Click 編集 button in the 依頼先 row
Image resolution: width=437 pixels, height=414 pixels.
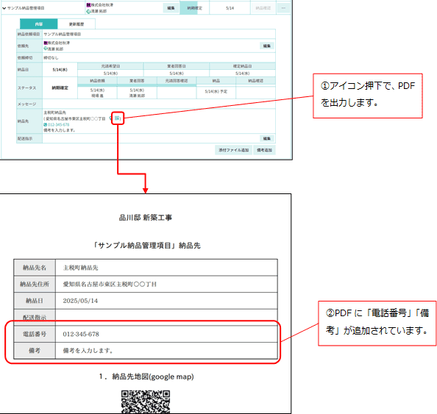(267, 46)
